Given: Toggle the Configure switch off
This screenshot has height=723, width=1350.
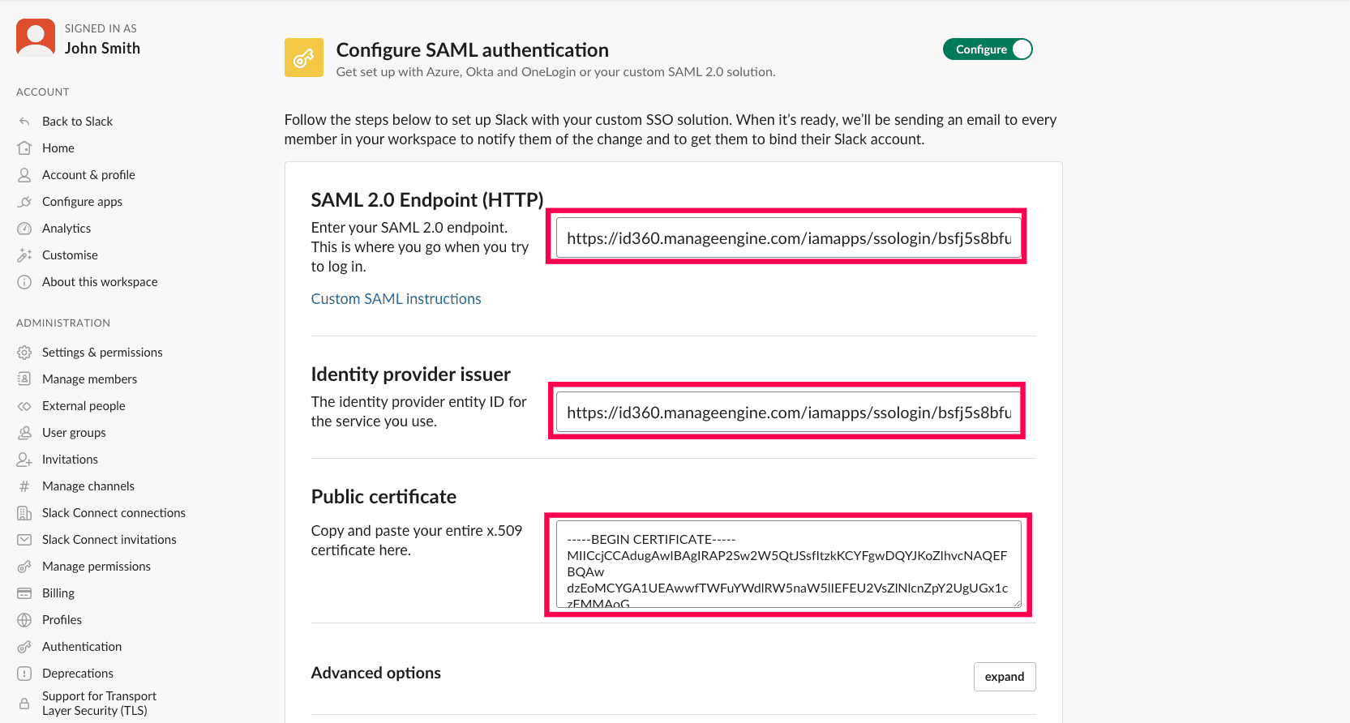Looking at the screenshot, I should point(988,49).
